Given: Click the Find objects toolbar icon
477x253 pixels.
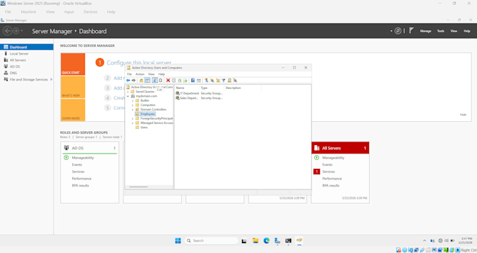Looking at the screenshot, I should [229, 81].
